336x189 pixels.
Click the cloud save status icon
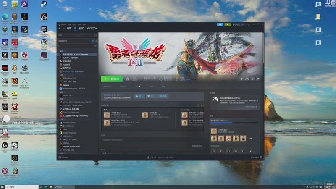point(128,79)
